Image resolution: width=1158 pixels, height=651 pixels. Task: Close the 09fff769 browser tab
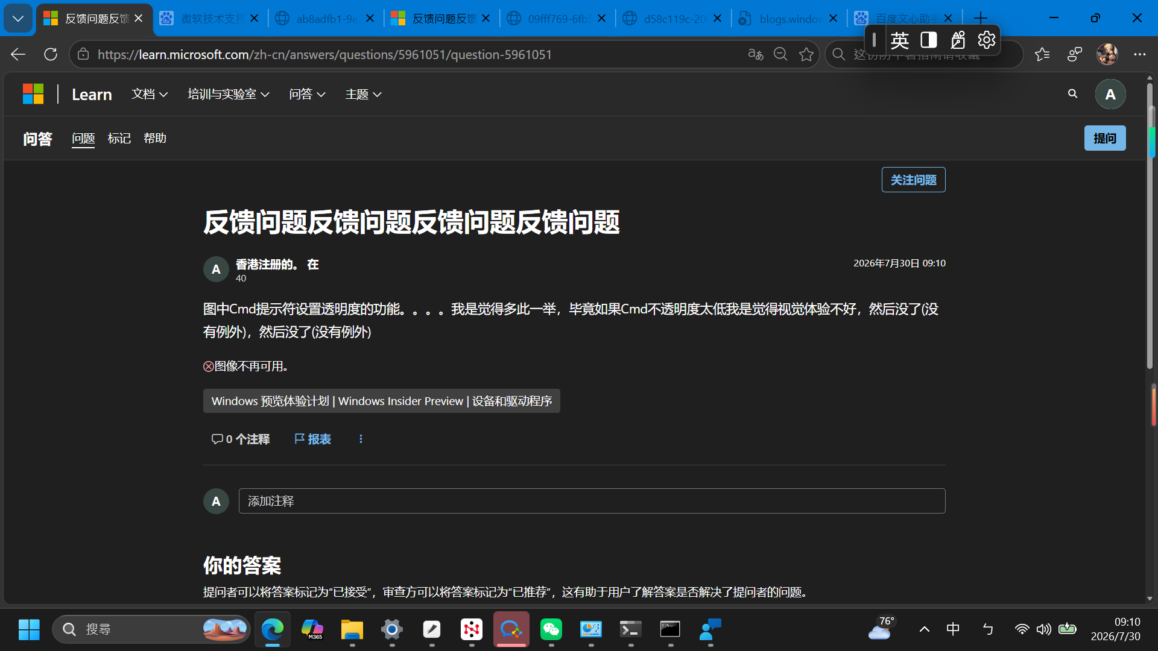601,19
